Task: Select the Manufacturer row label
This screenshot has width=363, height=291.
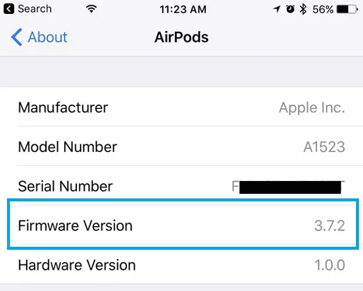Action: (x=63, y=108)
